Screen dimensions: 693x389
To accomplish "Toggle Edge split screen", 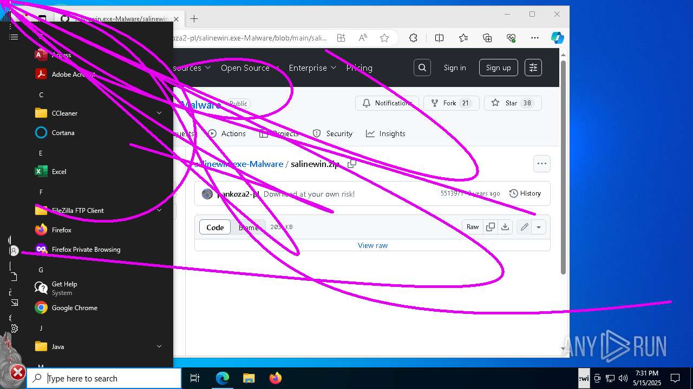I will pyautogui.click(x=439, y=38).
